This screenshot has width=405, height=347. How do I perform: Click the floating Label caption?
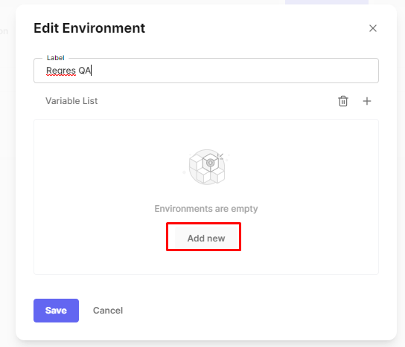coord(56,58)
